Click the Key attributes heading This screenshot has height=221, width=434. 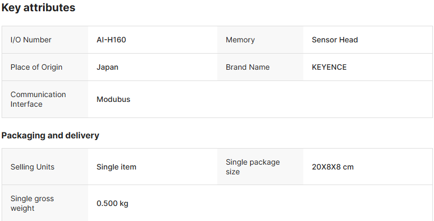pos(38,8)
